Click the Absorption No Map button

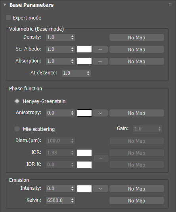click(137, 61)
